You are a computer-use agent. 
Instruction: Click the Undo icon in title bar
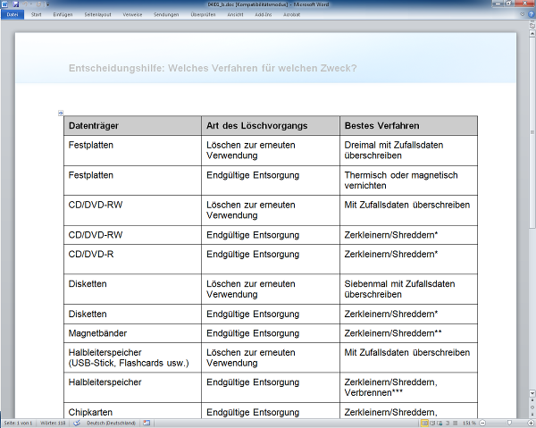pyautogui.click(x=25, y=4)
